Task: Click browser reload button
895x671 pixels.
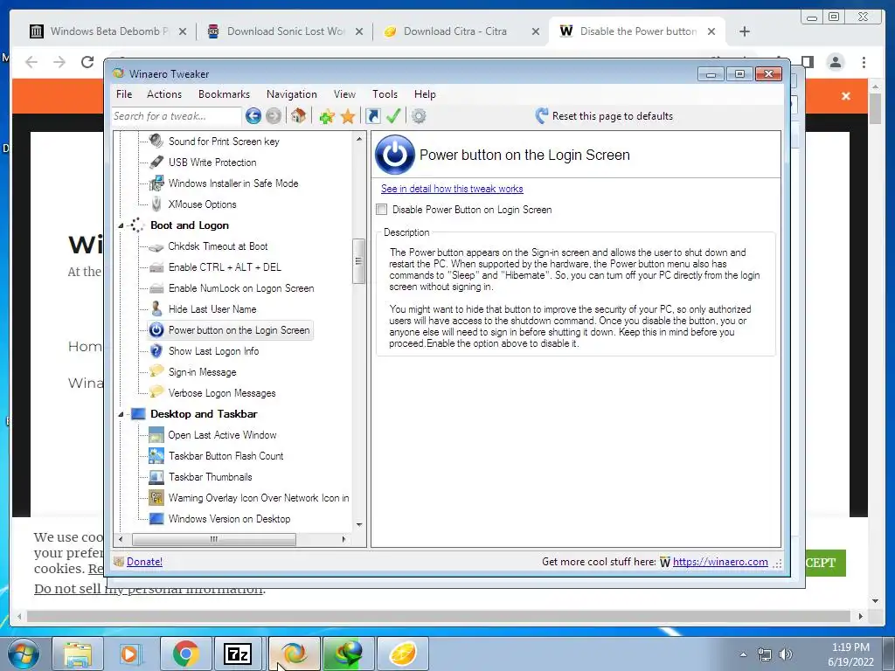Action: coord(87,62)
